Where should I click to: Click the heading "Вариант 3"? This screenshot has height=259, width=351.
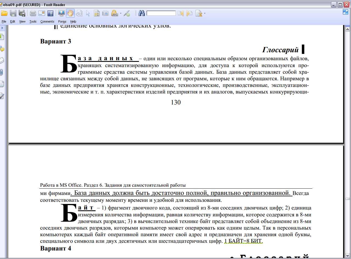[56, 41]
